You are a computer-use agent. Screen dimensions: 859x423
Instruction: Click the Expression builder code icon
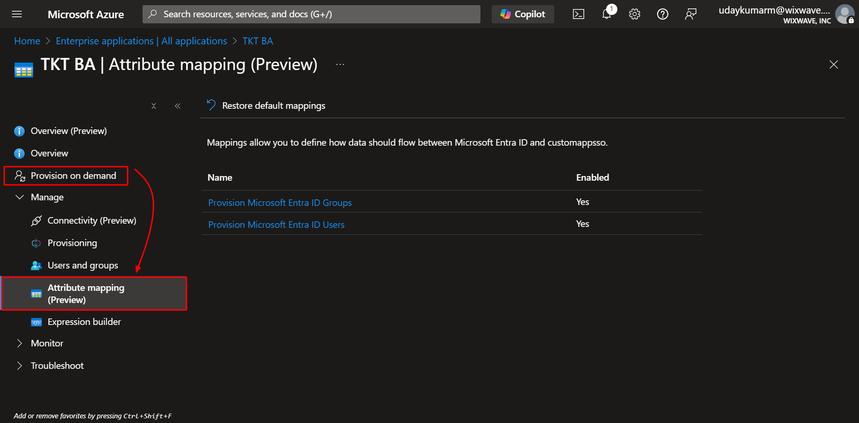pyautogui.click(x=36, y=322)
